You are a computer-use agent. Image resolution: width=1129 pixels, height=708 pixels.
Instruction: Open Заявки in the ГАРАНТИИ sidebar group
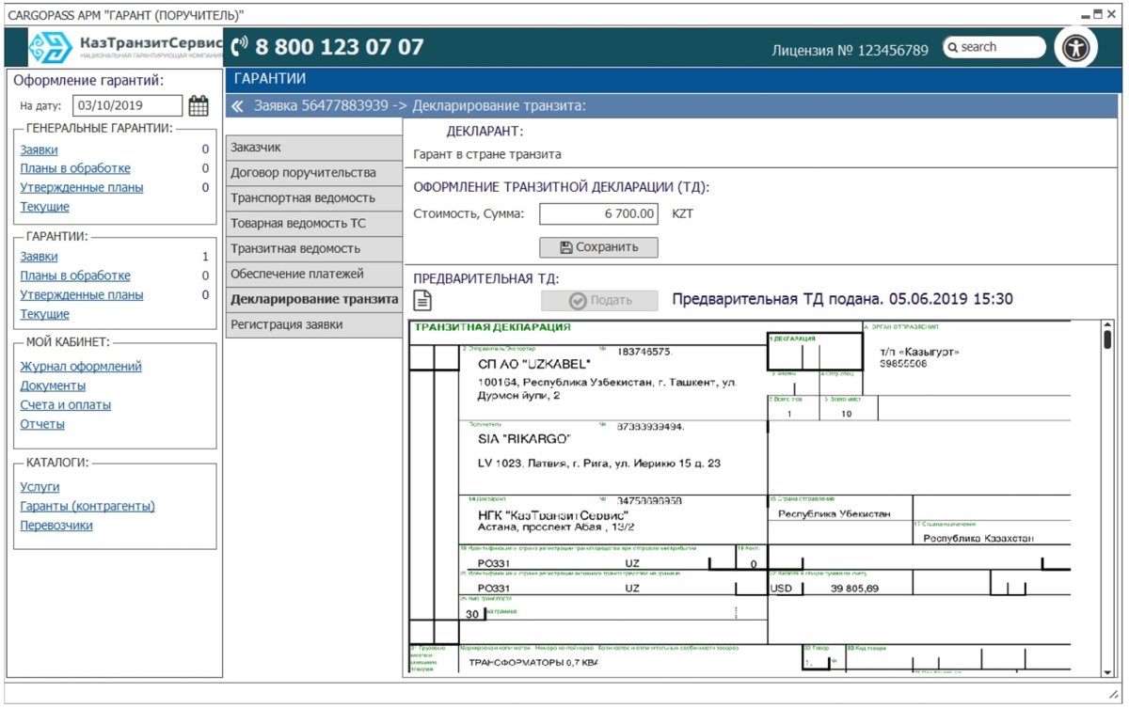point(39,257)
